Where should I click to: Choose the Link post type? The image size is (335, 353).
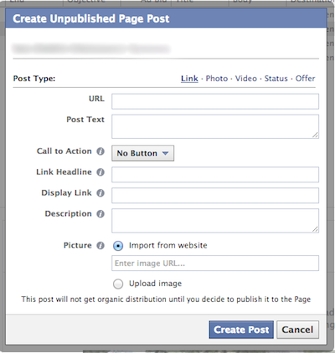coord(189,79)
